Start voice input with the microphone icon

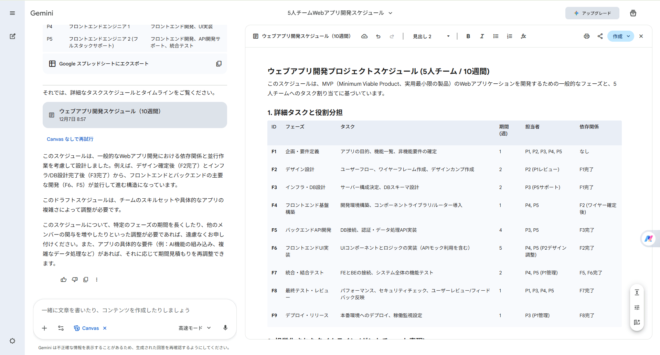click(225, 328)
